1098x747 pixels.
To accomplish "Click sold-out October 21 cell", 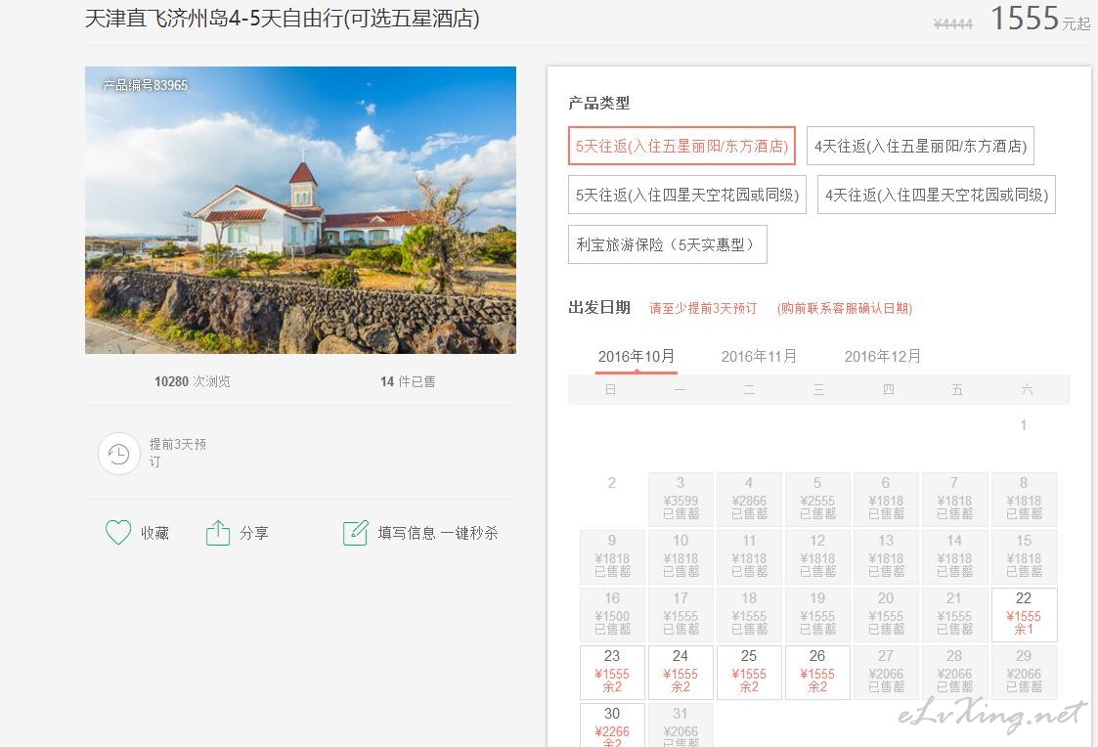I will point(954,615).
